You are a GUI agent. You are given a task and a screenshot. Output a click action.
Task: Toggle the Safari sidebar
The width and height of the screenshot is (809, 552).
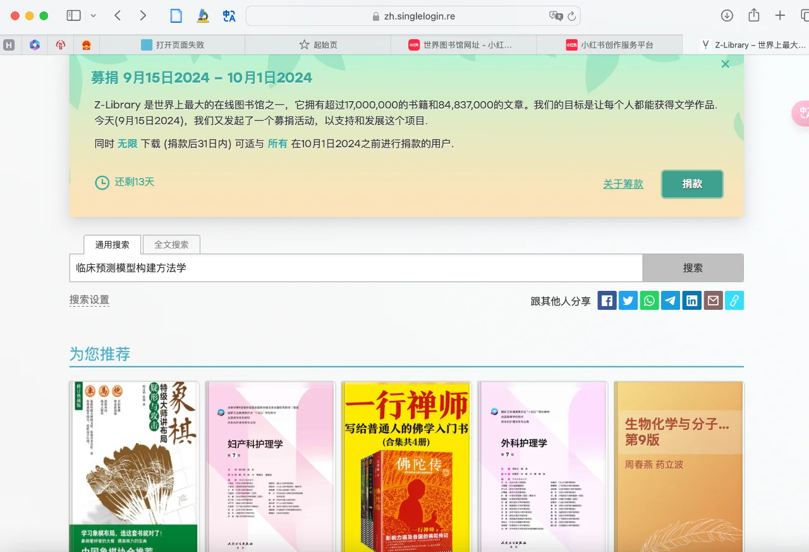point(73,16)
